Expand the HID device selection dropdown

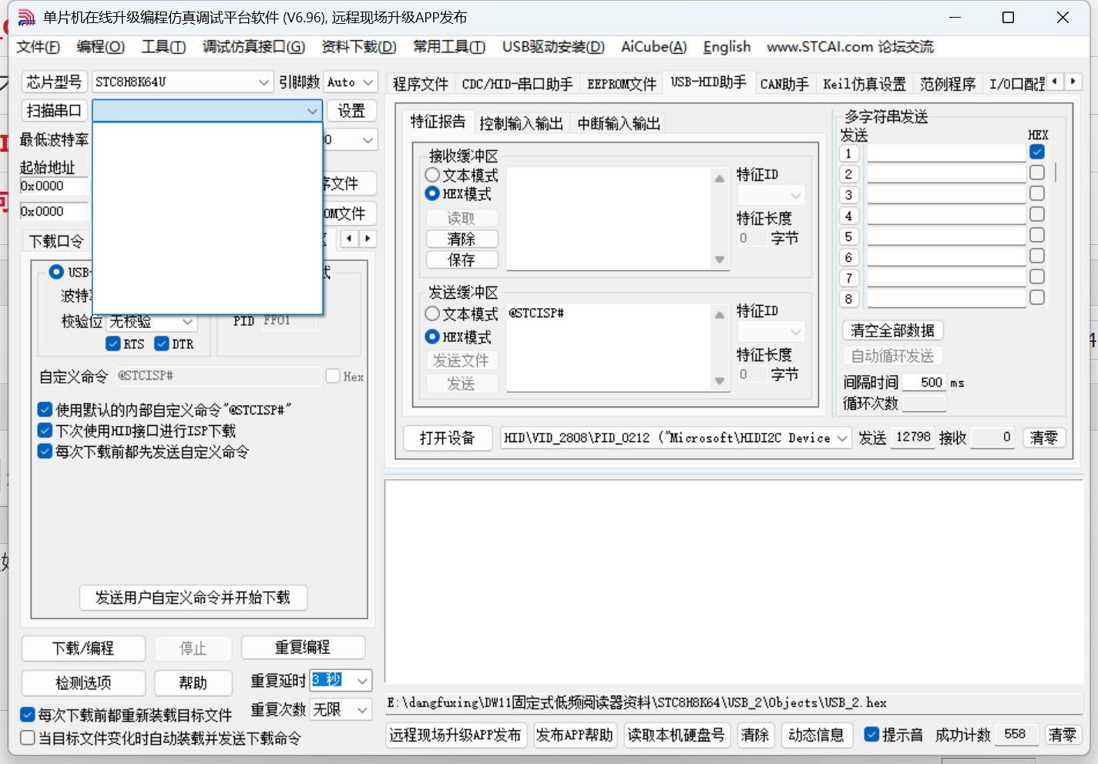point(841,438)
